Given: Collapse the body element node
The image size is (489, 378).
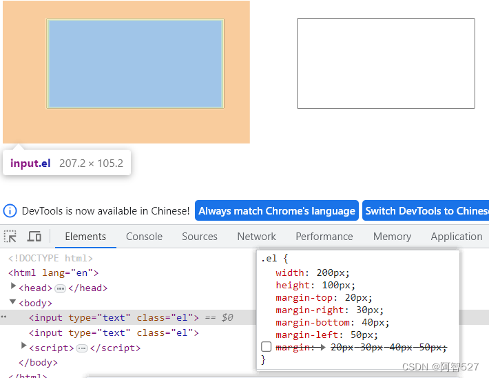Looking at the screenshot, I should 13,301.
